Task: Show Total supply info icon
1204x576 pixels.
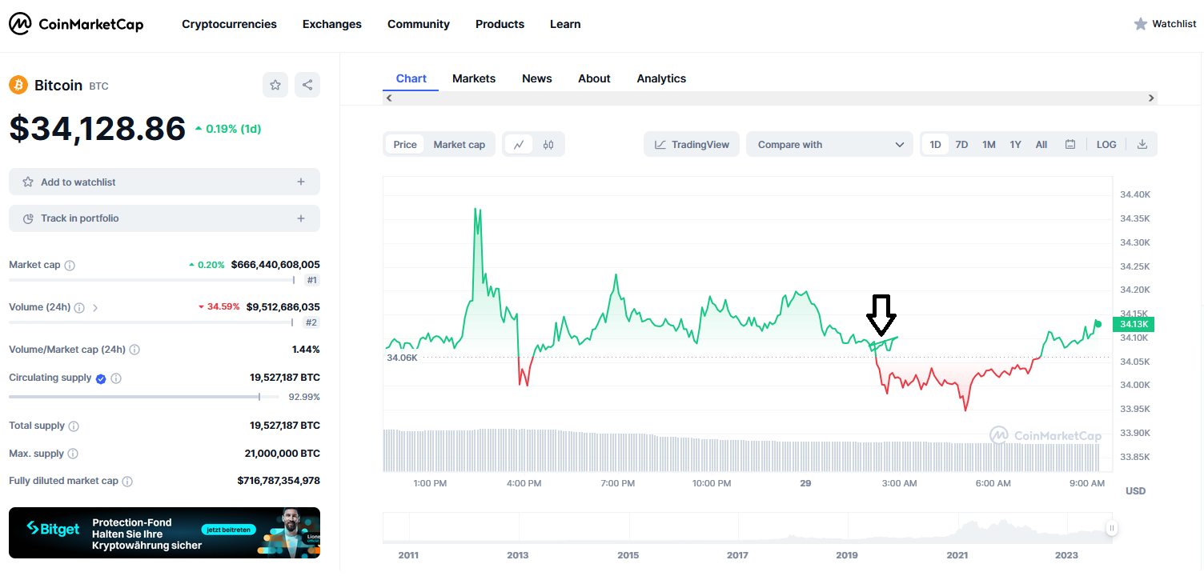Action: 74,426
